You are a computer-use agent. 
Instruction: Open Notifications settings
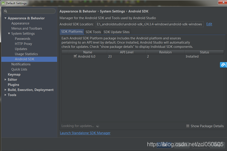point(21,64)
